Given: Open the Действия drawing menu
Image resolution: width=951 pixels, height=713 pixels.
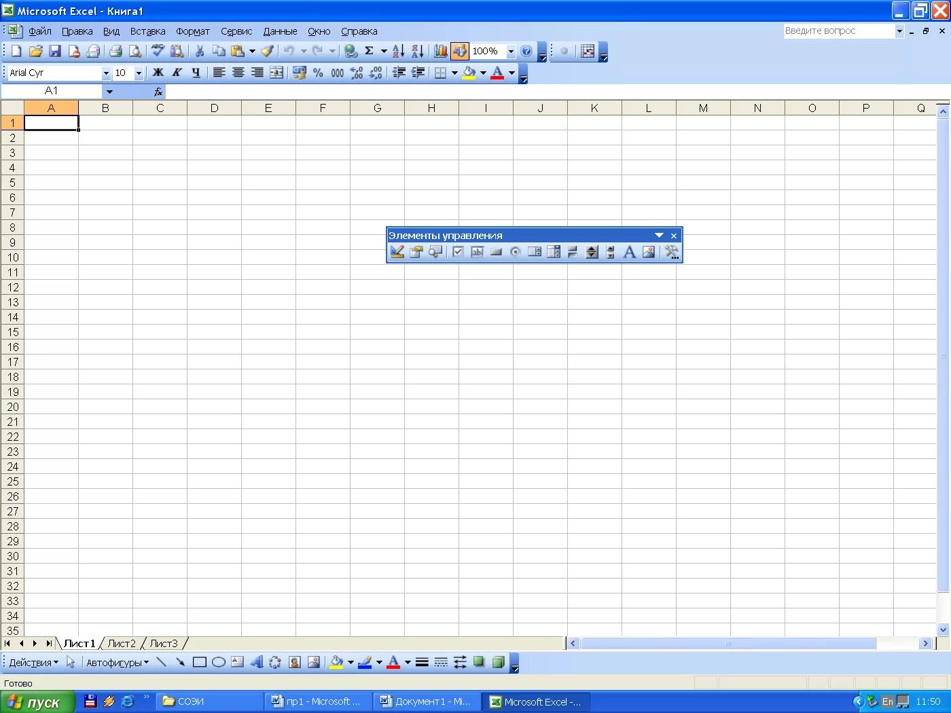Looking at the screenshot, I should 33,663.
